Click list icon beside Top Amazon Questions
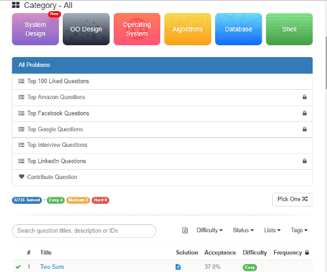327x272 pixels. (x=22, y=97)
